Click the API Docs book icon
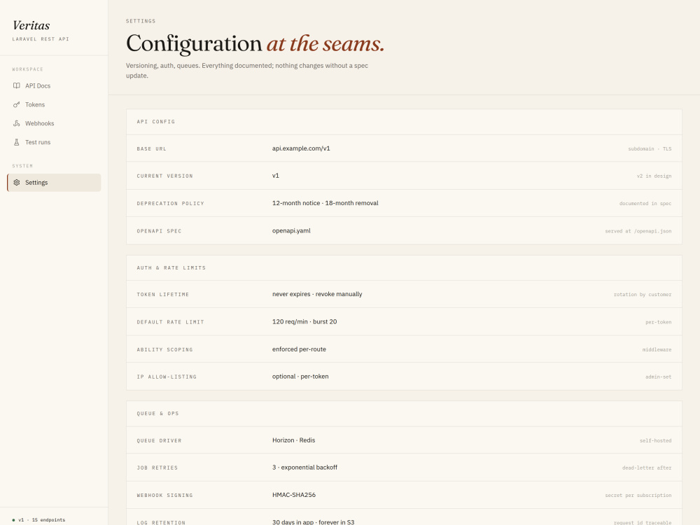Image resolution: width=700 pixels, height=525 pixels. [17, 85]
